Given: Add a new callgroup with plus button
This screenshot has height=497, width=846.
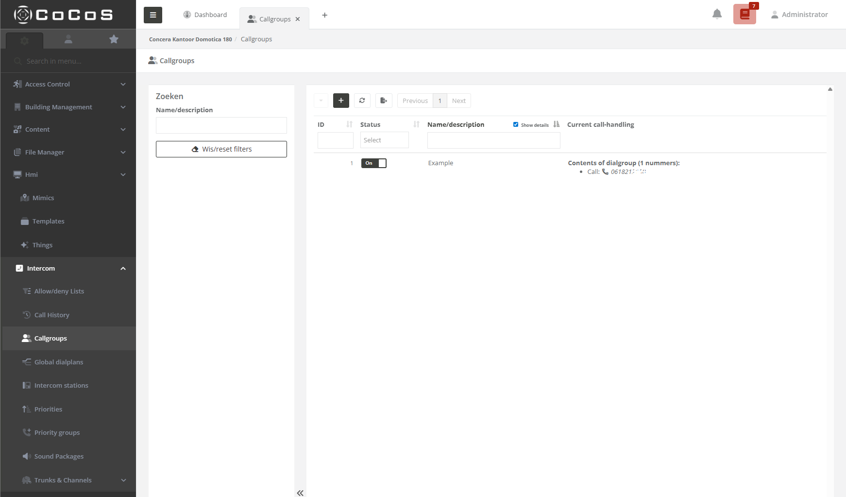Looking at the screenshot, I should coord(341,101).
